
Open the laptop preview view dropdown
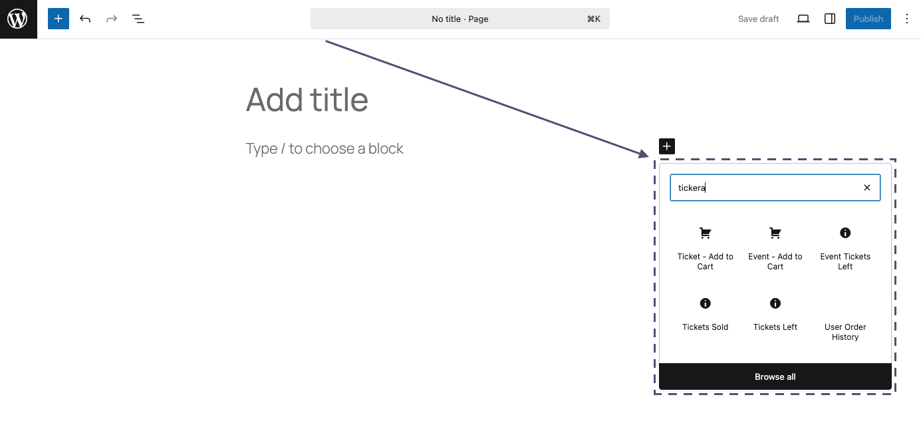[x=803, y=19]
